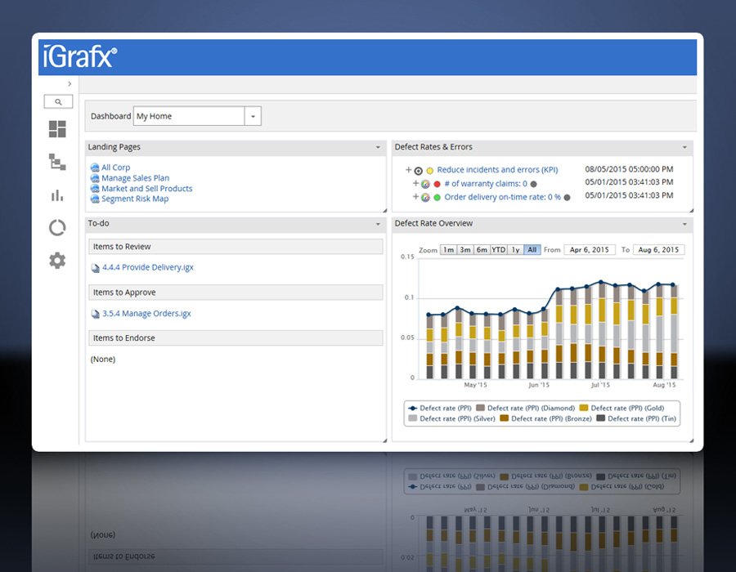
Task: Open Defect Rates & Errors panel menu arrow
Action: pos(684,147)
